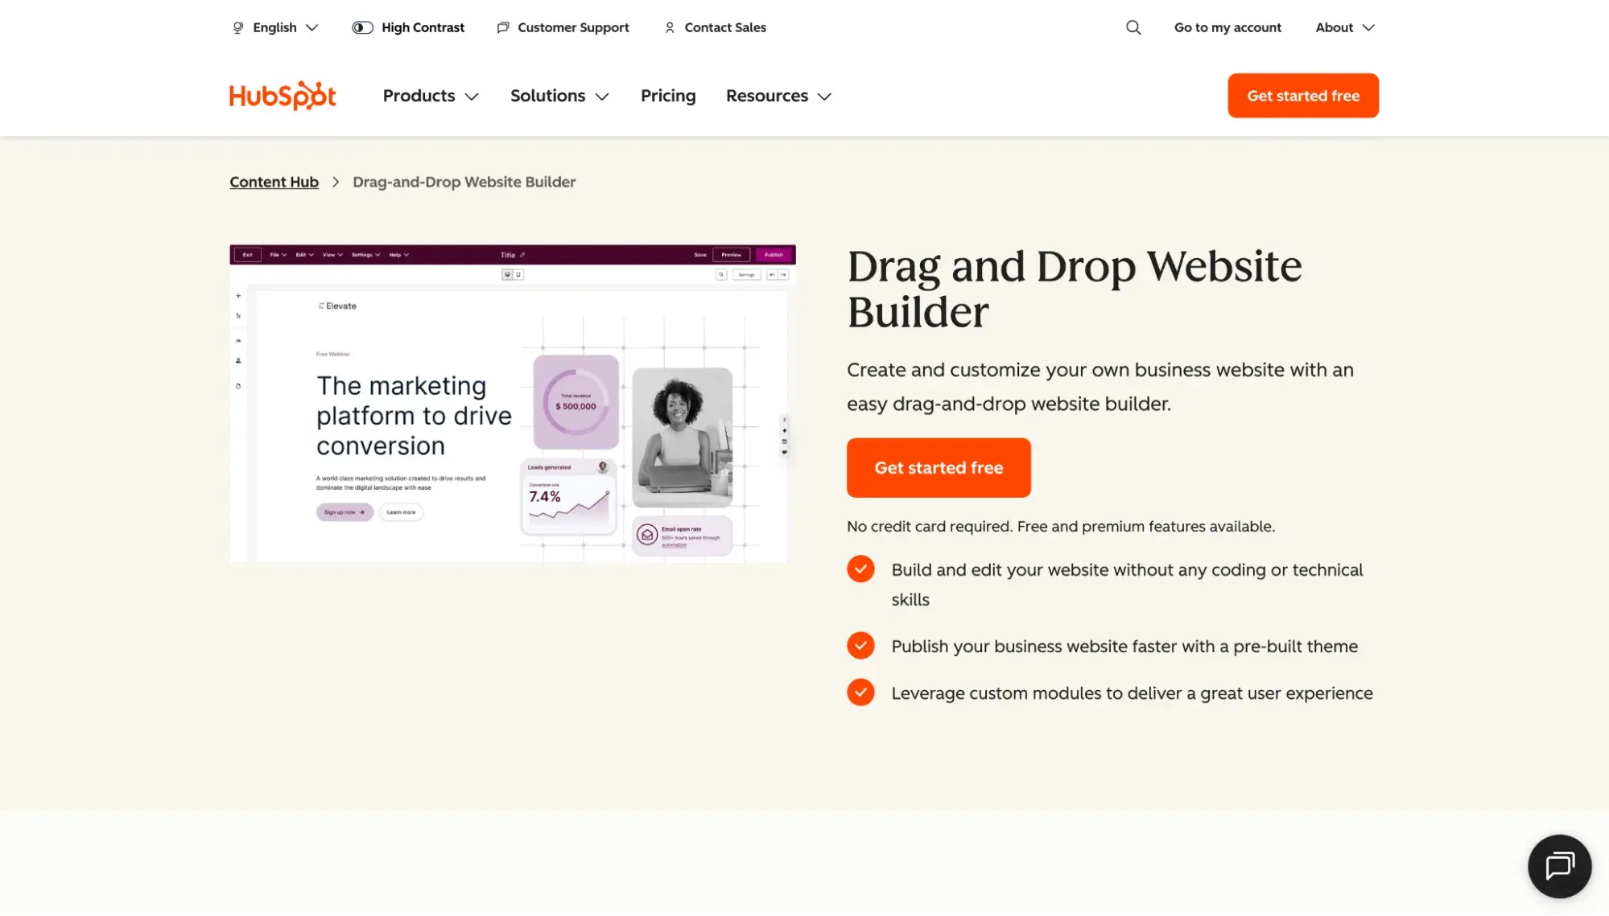The width and height of the screenshot is (1609, 916).
Task: Open the site tree icon in the editor sidebar
Action: pos(238,315)
